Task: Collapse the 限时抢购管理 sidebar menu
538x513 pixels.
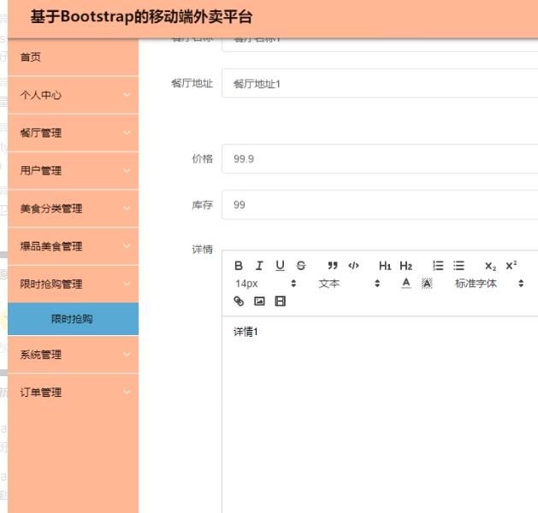Action: click(x=73, y=284)
